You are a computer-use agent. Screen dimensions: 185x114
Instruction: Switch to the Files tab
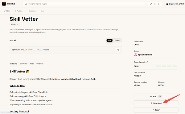click(32, 64)
